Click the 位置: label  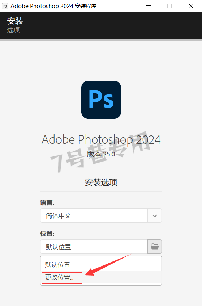pos(47,234)
